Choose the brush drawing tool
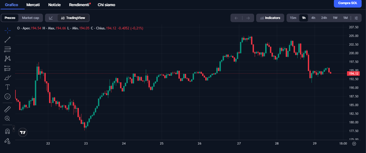 point(8,78)
